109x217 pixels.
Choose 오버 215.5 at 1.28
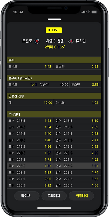(x=30, y=121)
